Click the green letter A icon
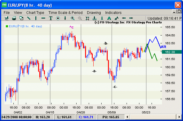The height and width of the screenshot is (121, 183). (109, 18)
